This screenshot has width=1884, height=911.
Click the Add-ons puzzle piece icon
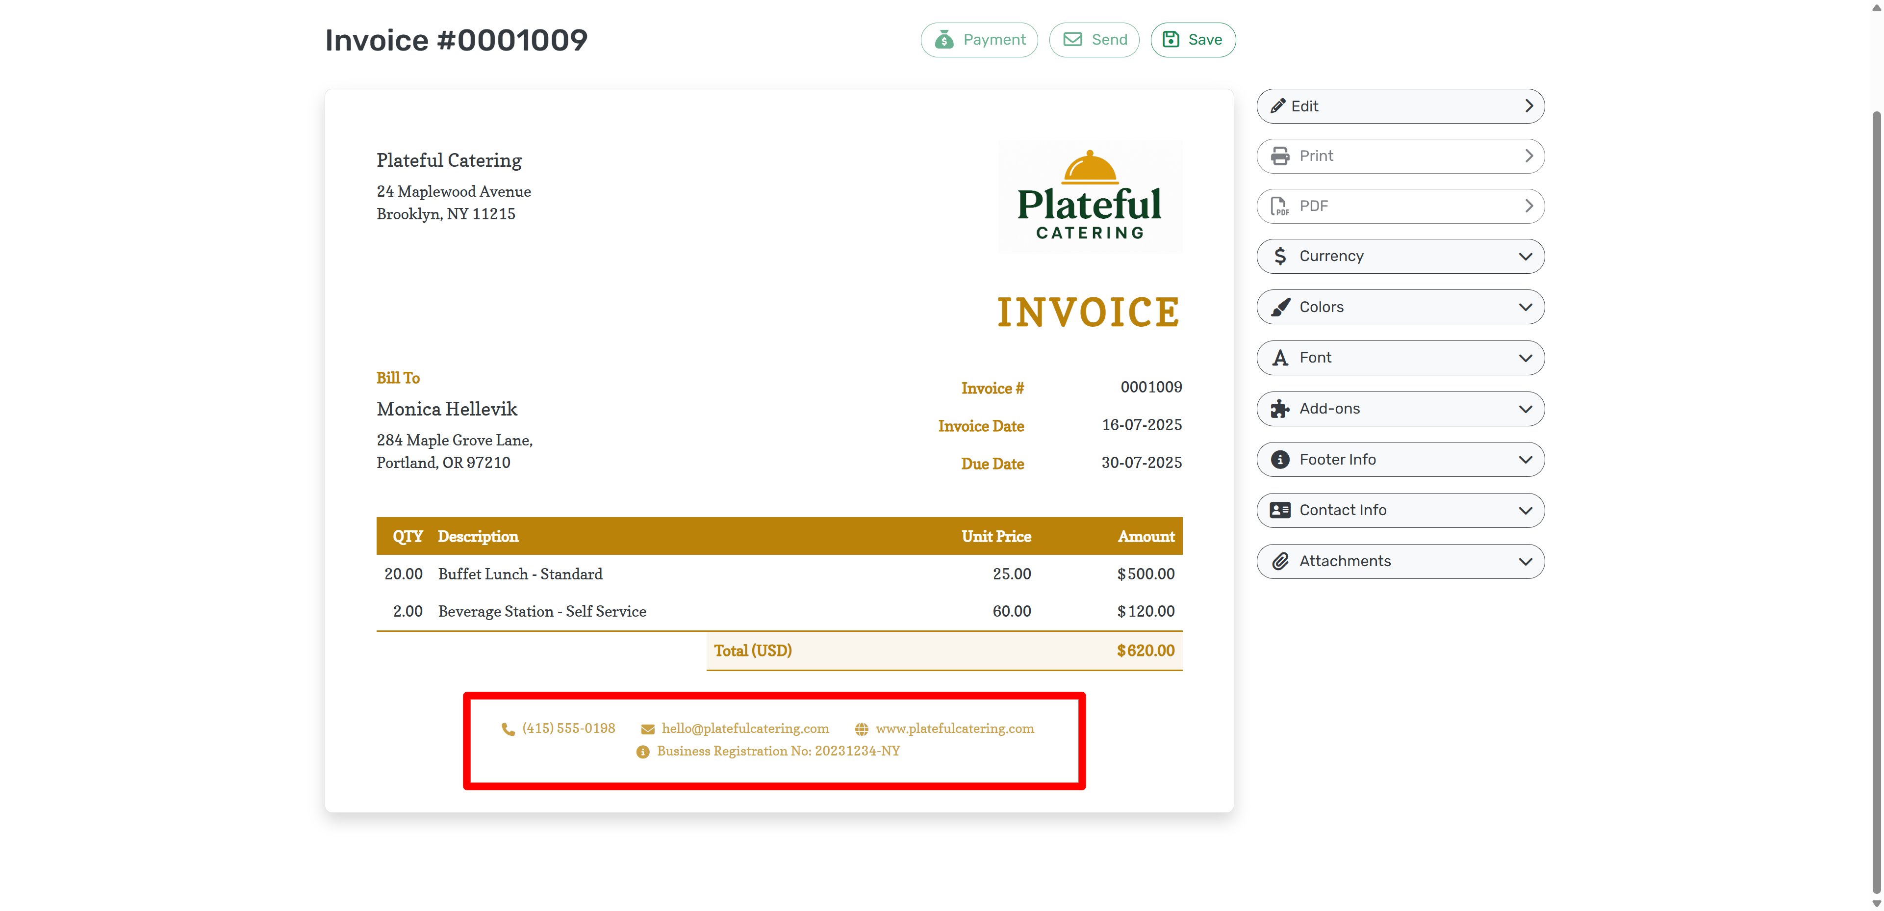pos(1280,408)
